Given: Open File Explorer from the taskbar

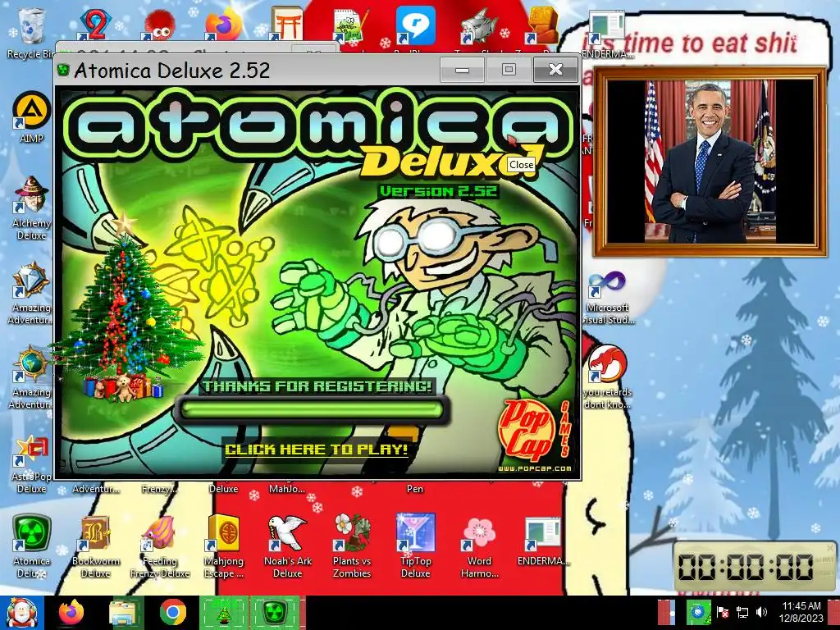Looking at the screenshot, I should pyautogui.click(x=124, y=612).
